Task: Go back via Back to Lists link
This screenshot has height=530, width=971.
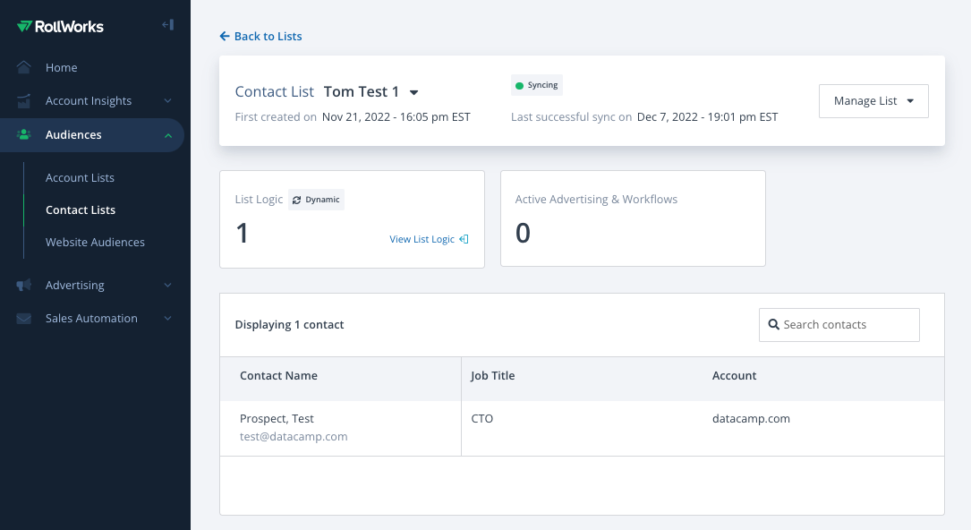Action: coord(260,36)
